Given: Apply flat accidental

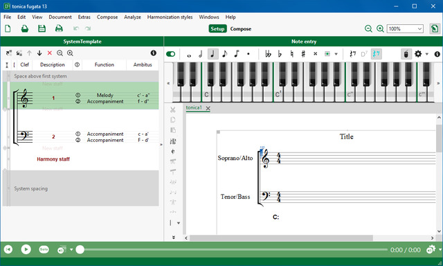Looking at the screenshot, I should coord(280,54).
